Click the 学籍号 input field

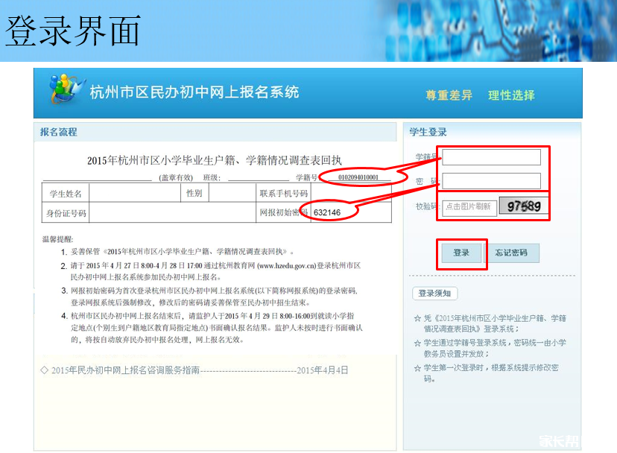click(x=491, y=157)
